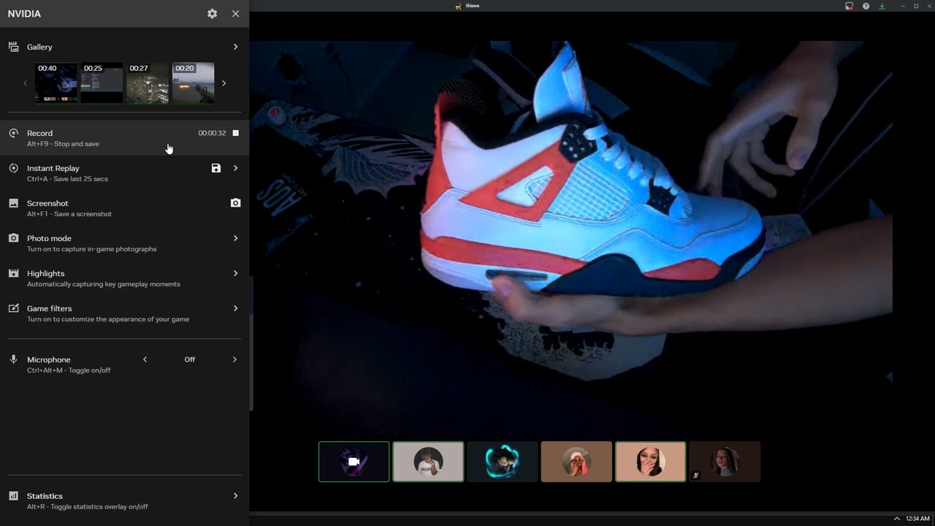Open the 00:27 gallery clip

point(148,83)
